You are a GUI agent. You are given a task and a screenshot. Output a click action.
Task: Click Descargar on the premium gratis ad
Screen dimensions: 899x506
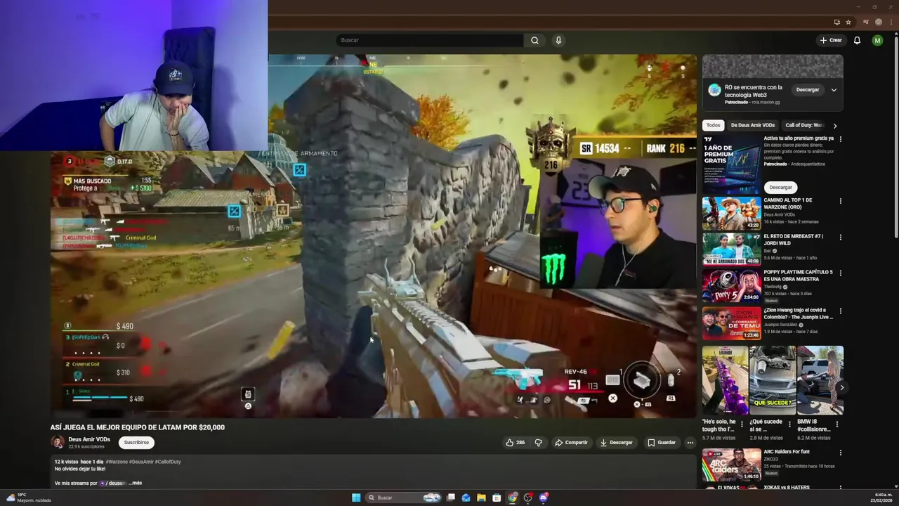[780, 188]
